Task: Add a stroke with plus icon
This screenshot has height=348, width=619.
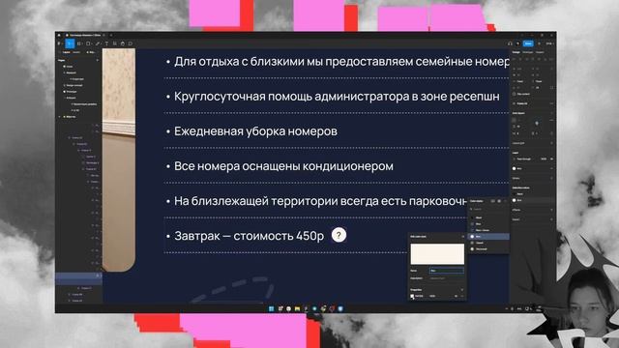Action: point(551,178)
